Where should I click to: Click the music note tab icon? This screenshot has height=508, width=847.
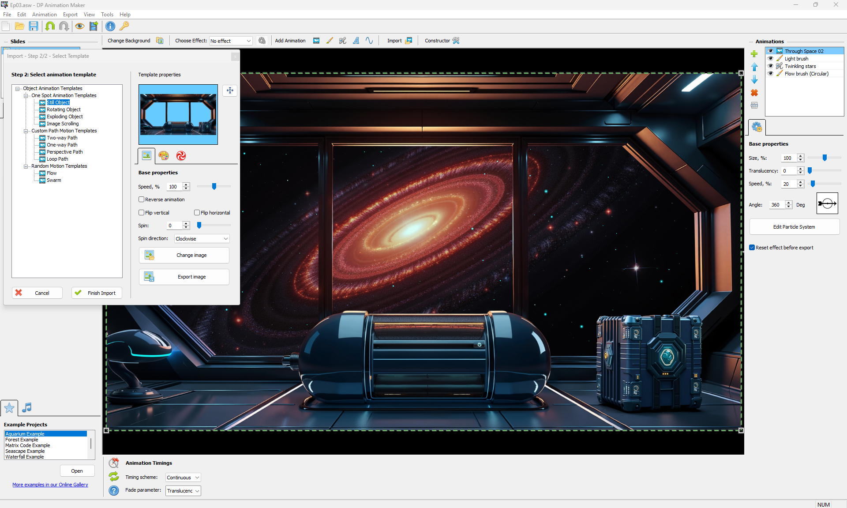point(27,407)
